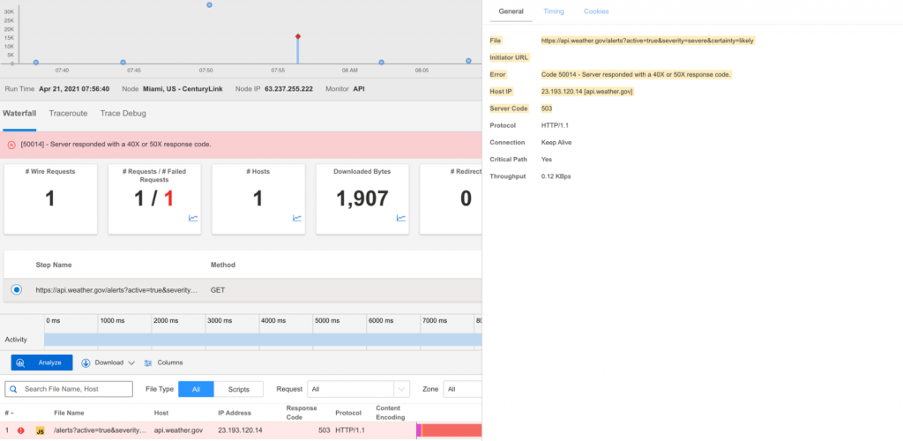Click the Host column header

coord(161,413)
